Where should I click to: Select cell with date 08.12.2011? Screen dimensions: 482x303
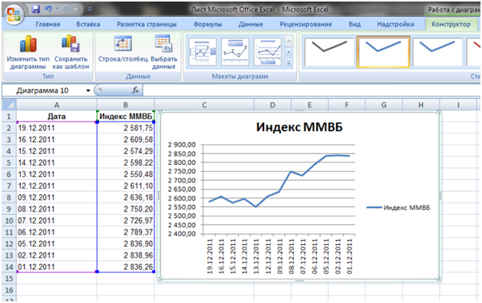57,209
